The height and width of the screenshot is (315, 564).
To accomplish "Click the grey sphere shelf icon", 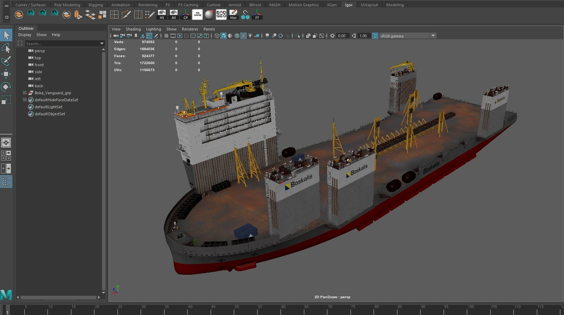I will tap(209, 14).
